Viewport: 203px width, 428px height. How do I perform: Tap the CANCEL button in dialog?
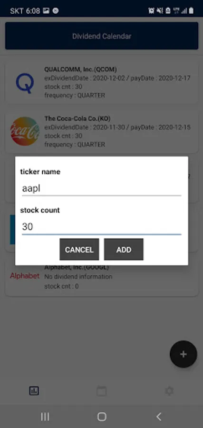coord(79,249)
